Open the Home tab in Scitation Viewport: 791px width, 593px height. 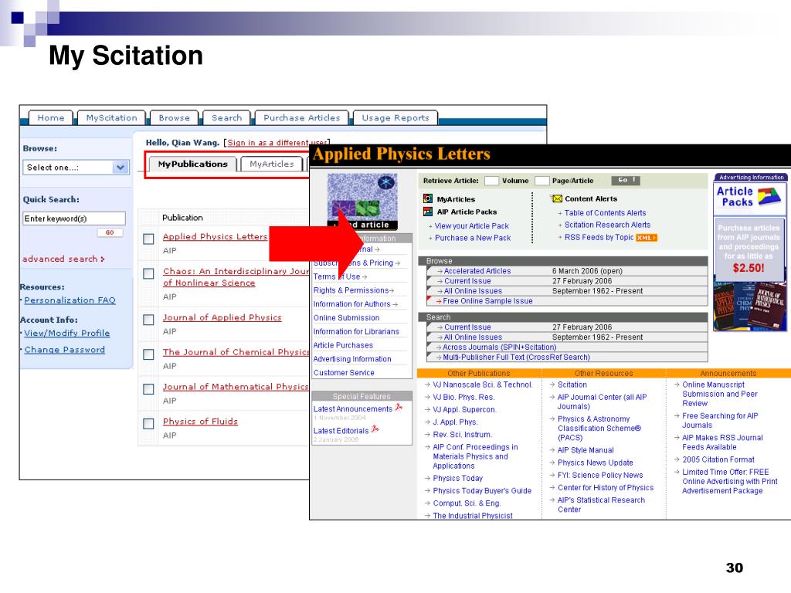(51, 117)
